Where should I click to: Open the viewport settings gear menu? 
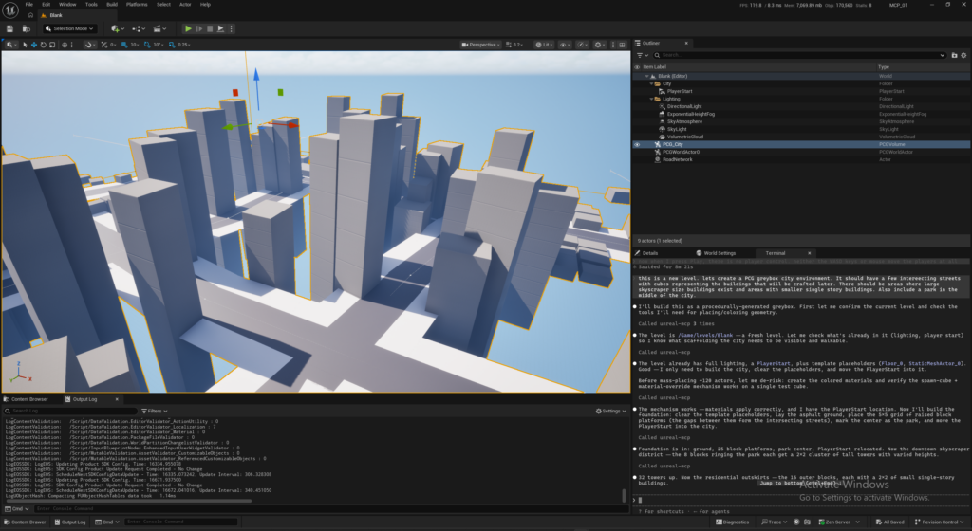[600, 45]
